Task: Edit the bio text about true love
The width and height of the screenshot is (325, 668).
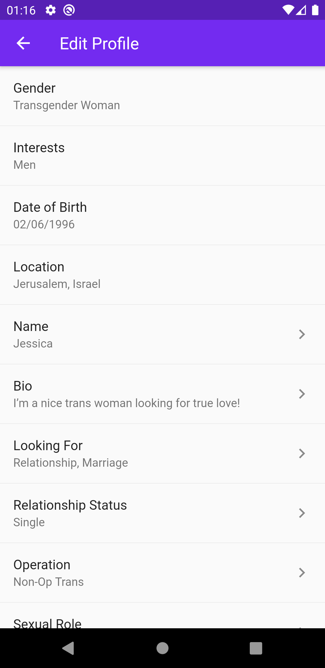Action: click(127, 403)
